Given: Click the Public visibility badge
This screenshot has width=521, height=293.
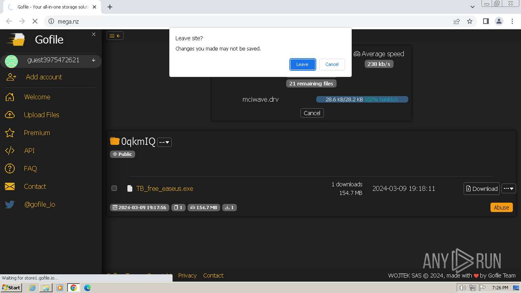Looking at the screenshot, I should pyautogui.click(x=123, y=154).
